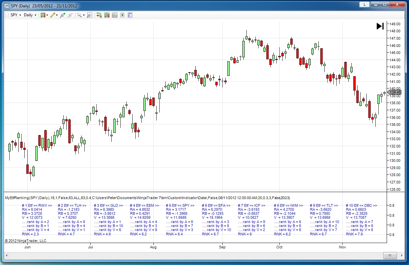
Task: Expand the drawing tools dropdown arrow
Action: click(57, 15)
